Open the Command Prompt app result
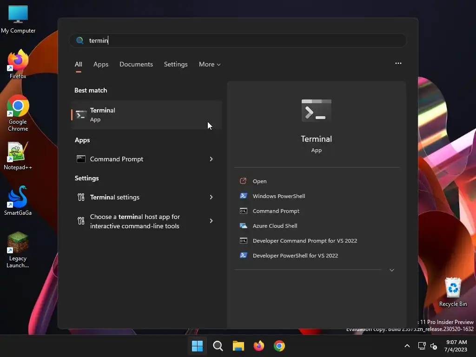Screen dimensions: 476x357 pos(146,159)
